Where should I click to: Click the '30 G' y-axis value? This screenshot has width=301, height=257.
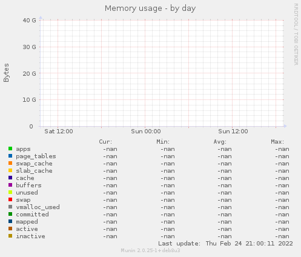29,47
